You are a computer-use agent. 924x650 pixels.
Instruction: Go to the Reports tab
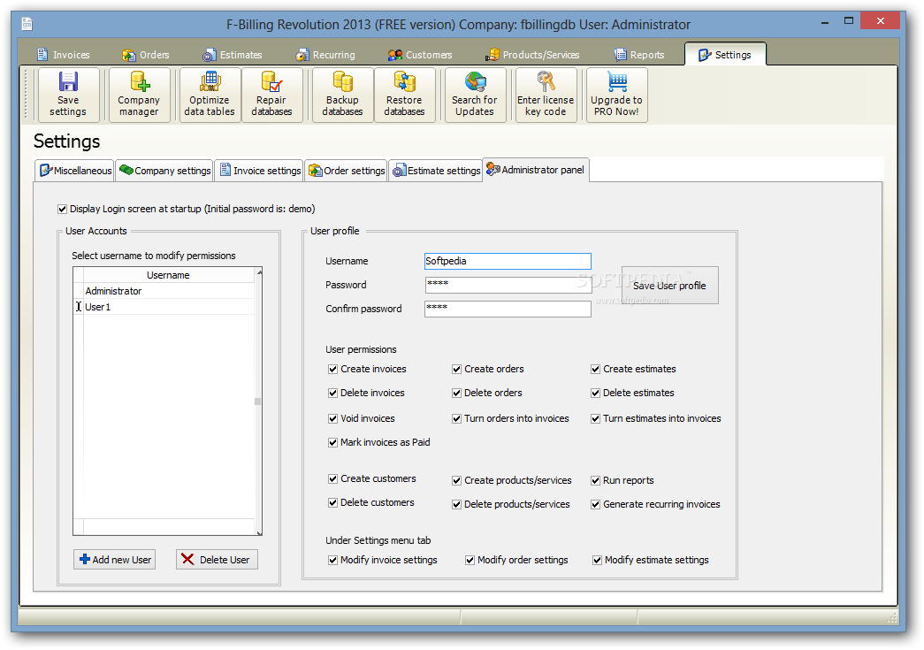tap(638, 55)
